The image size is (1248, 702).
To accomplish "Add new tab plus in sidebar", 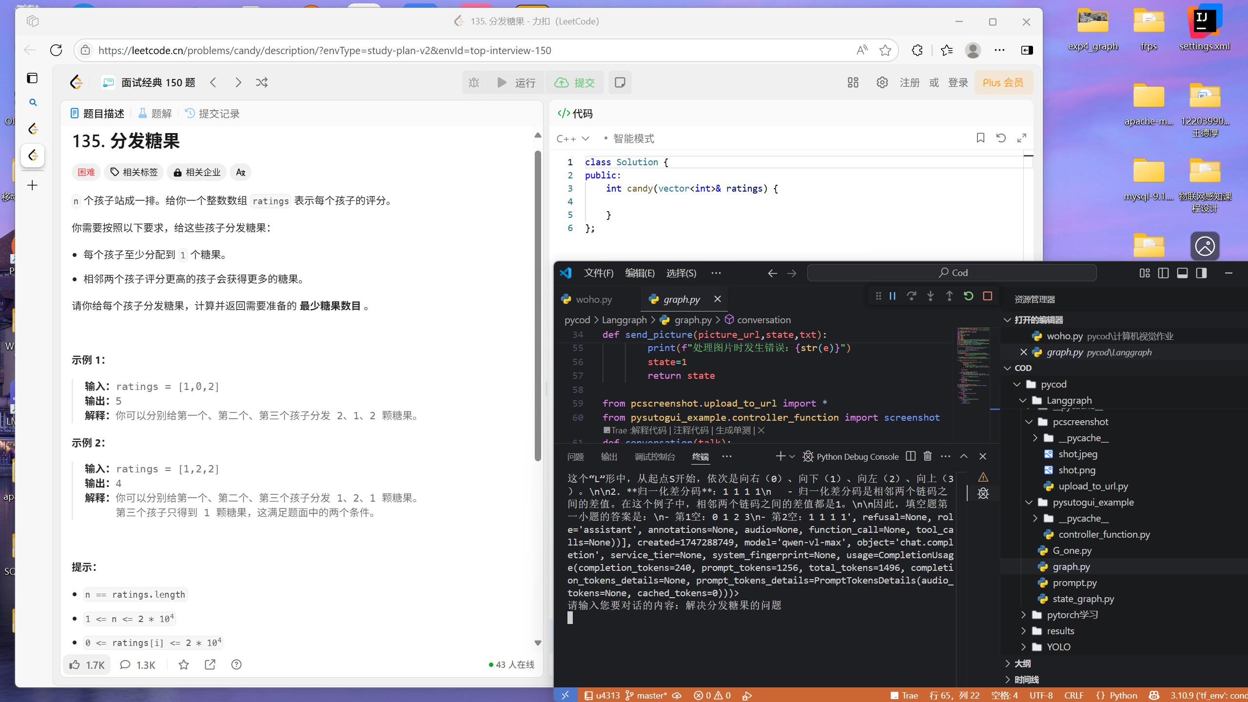I will tap(32, 185).
